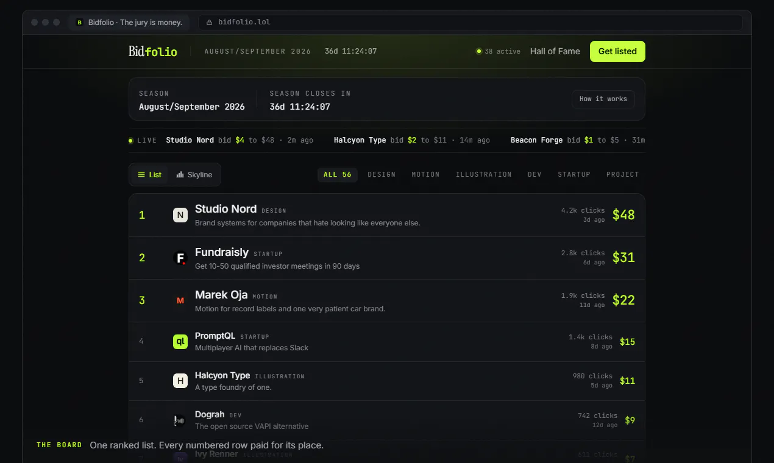Click the Dograh waveform logo icon
Viewport: 774px width, 463px height.
(180, 420)
